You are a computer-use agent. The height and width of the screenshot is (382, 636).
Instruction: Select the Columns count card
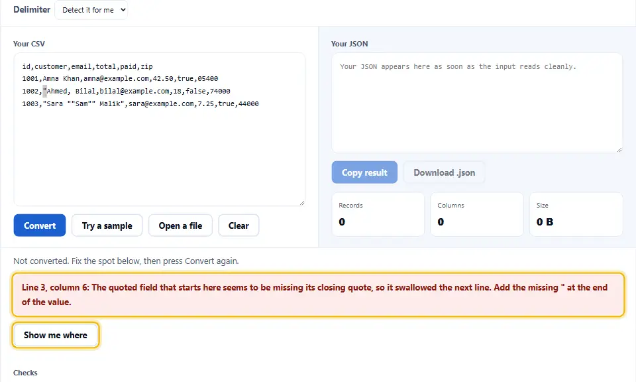tap(477, 214)
